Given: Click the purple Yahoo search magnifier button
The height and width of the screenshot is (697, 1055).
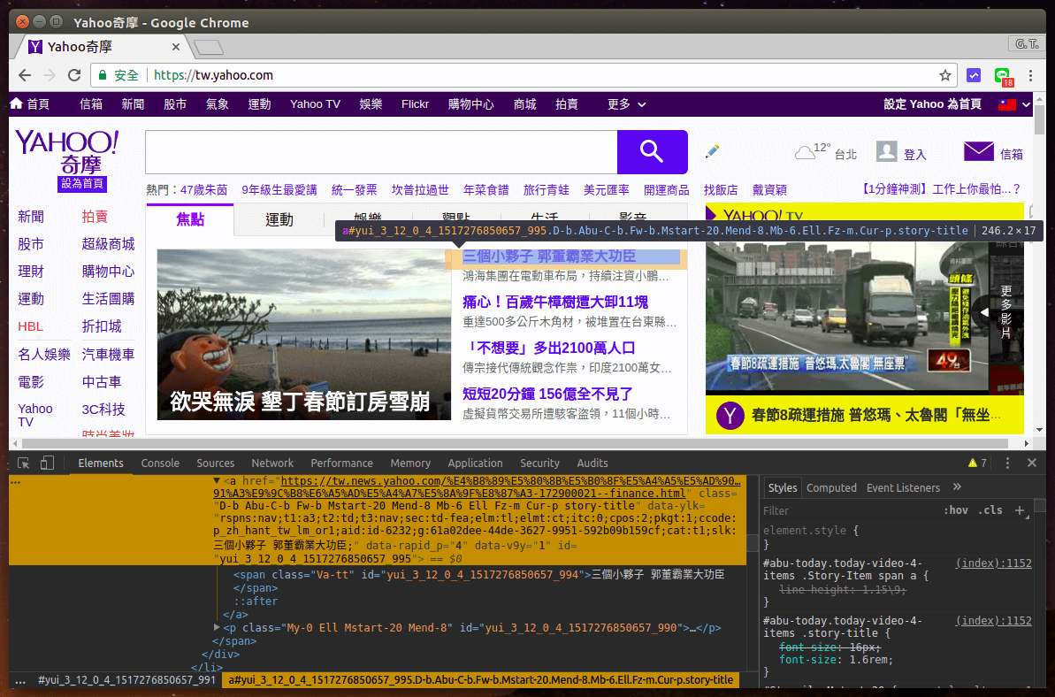Looking at the screenshot, I should point(652,152).
